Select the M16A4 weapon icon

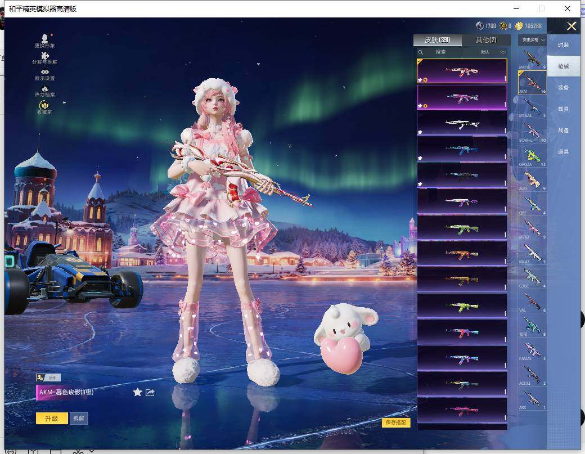coord(532,107)
